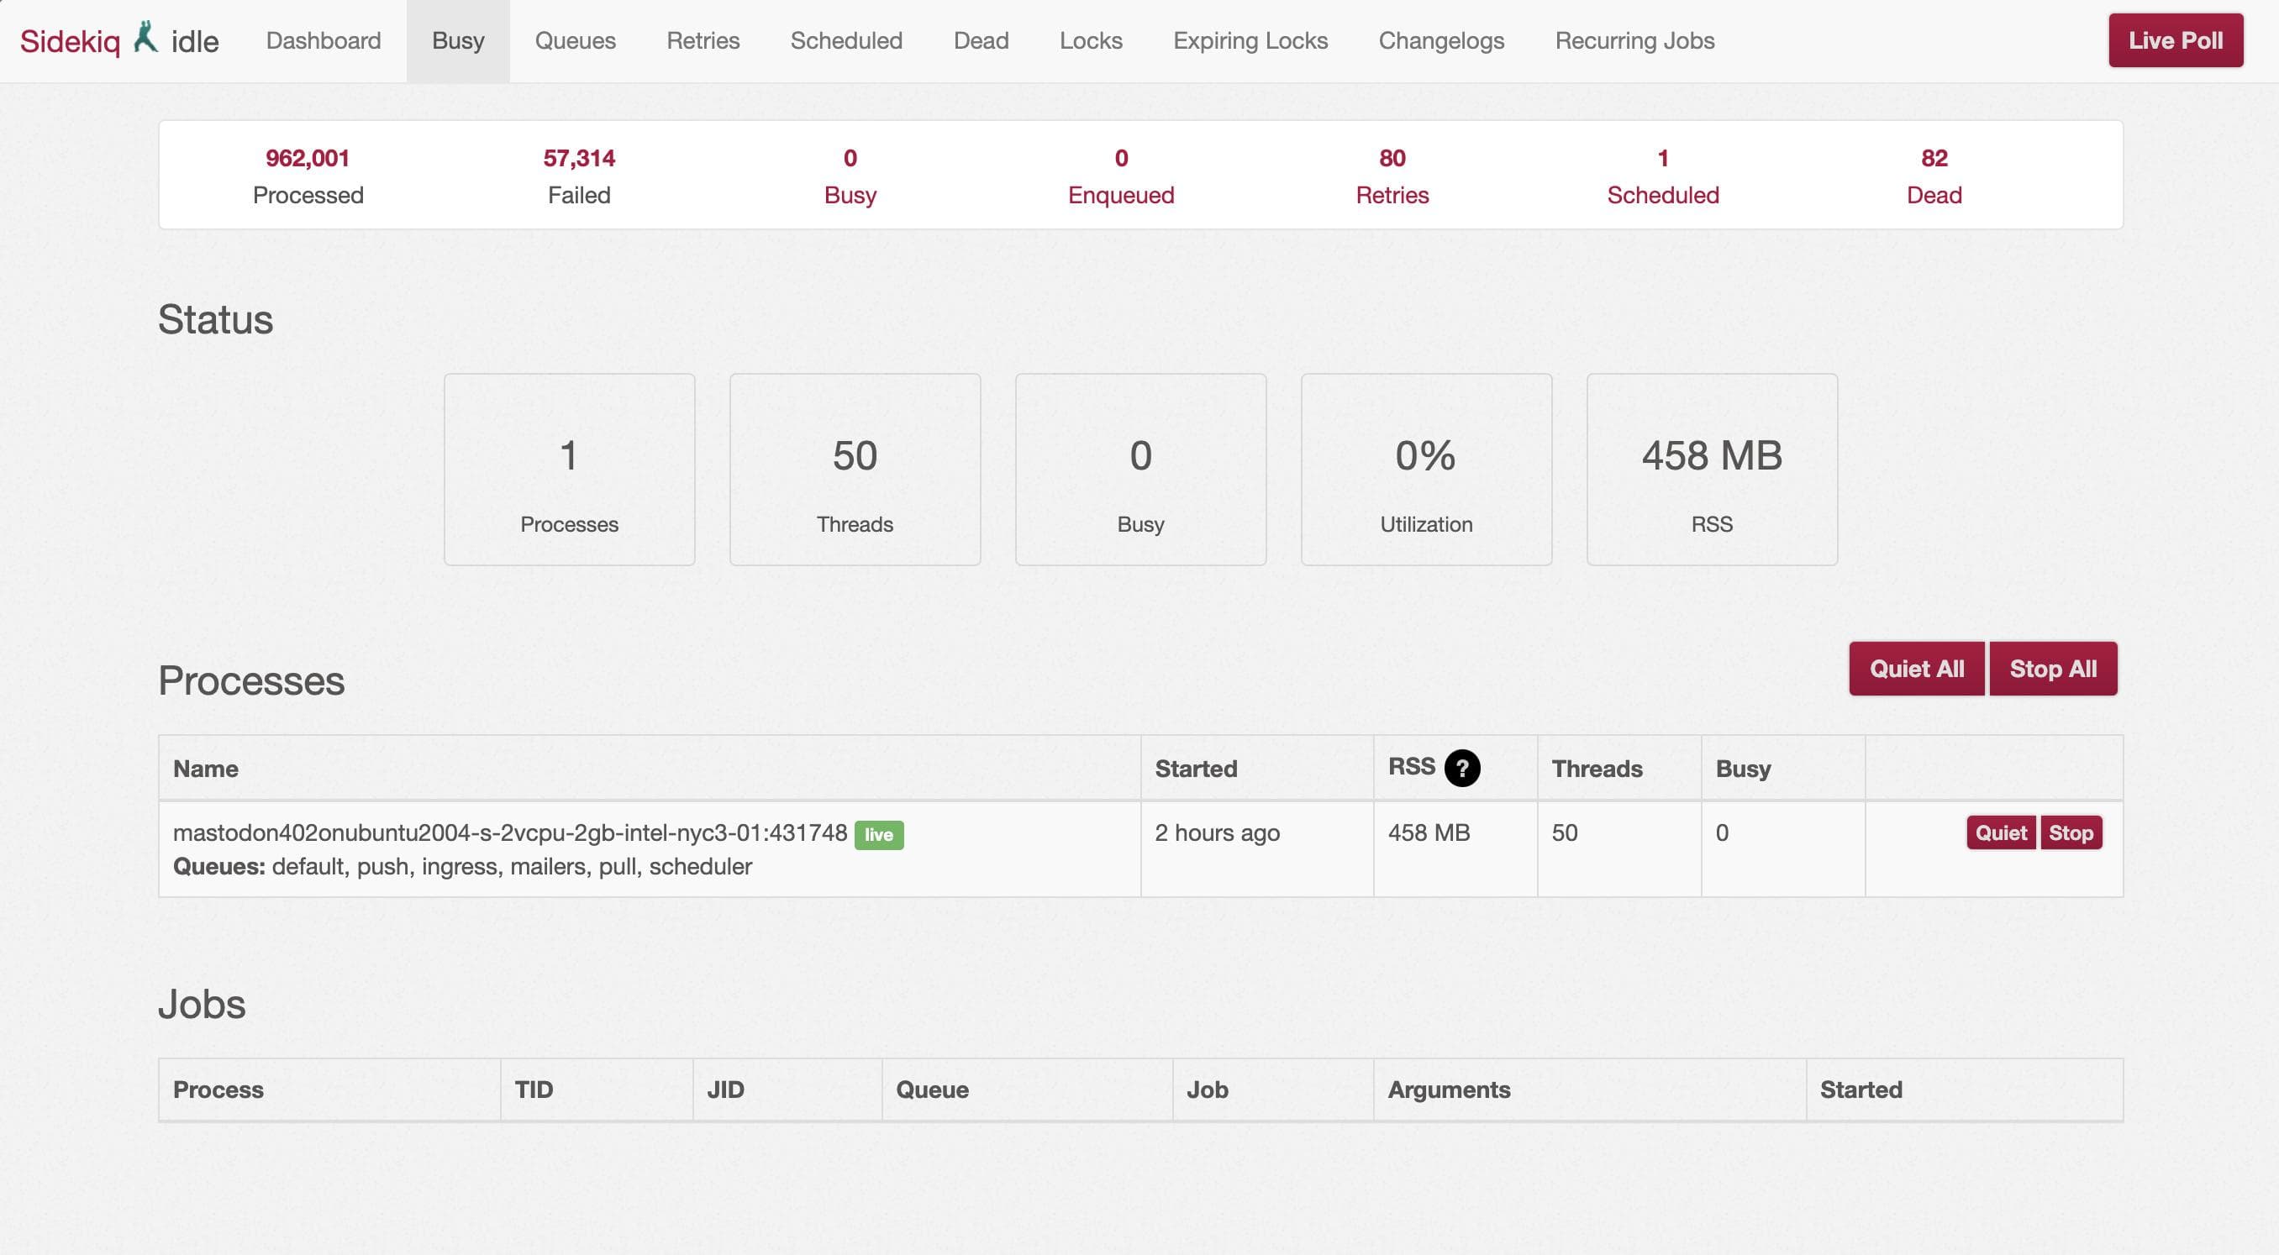Click the Stop button for mastodon process
This screenshot has width=2279, height=1255.
pos(2071,832)
